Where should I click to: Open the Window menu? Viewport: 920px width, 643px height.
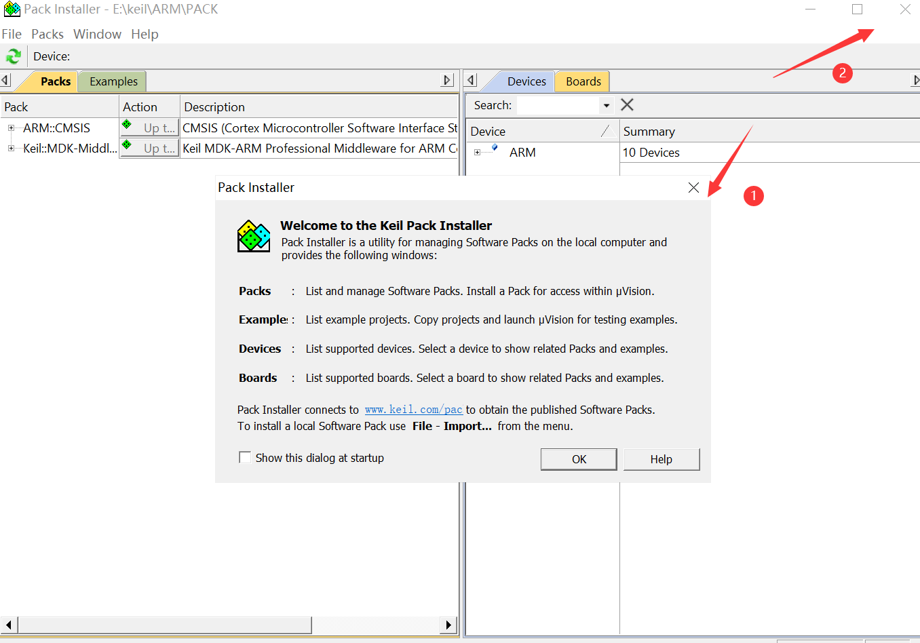97,34
